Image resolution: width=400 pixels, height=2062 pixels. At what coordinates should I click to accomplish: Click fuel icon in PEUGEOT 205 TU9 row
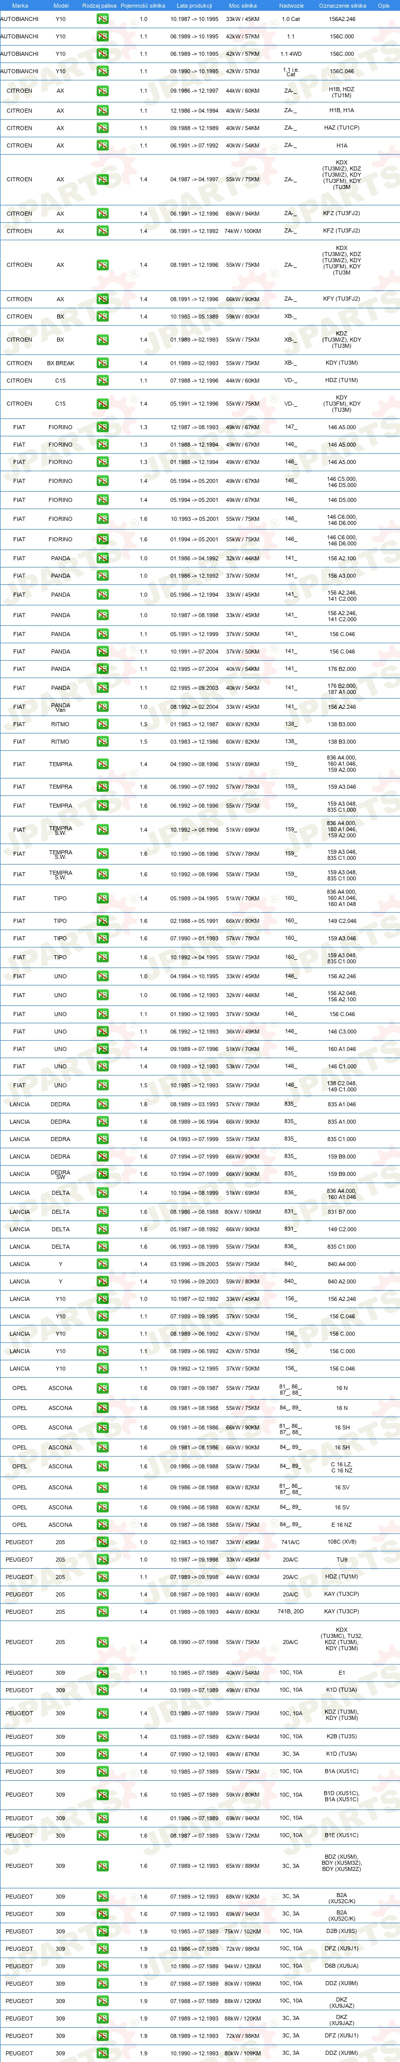click(x=102, y=1560)
